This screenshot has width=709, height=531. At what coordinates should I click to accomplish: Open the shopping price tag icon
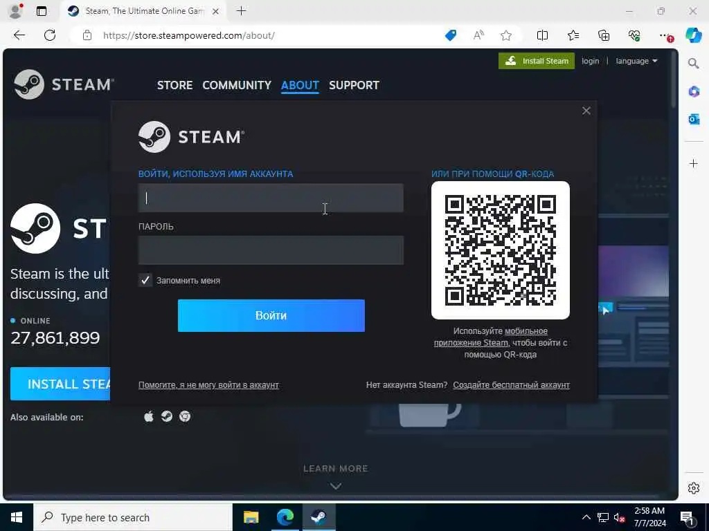tap(451, 35)
